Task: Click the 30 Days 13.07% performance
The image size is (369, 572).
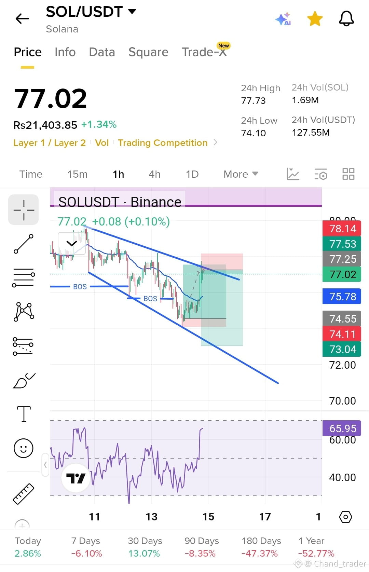Action: (x=145, y=547)
